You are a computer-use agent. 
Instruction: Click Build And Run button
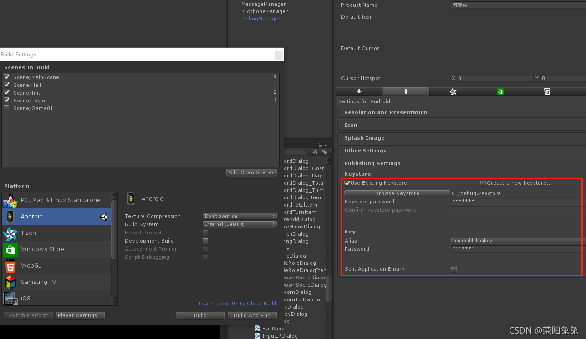(252, 315)
